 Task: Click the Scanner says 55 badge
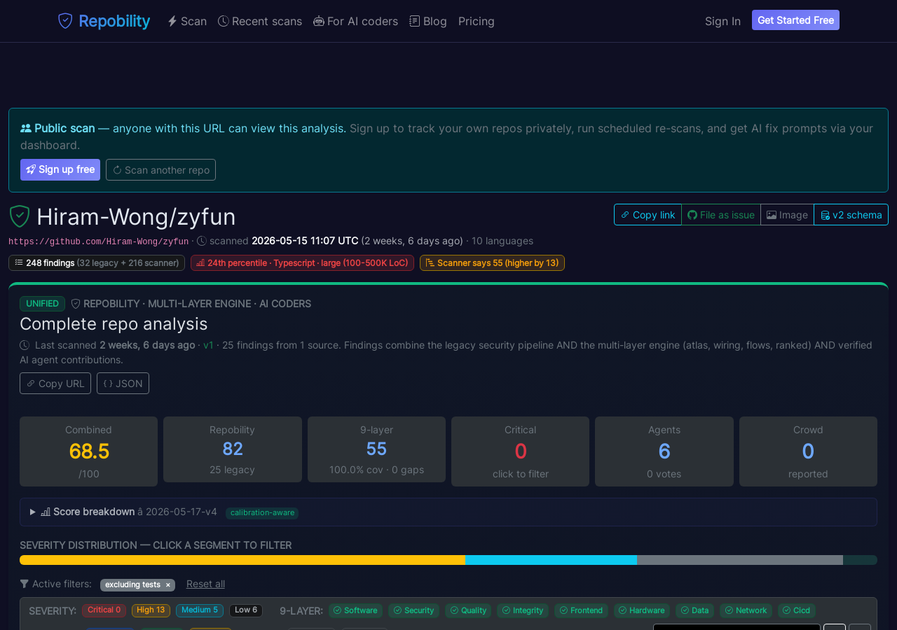tap(492, 262)
